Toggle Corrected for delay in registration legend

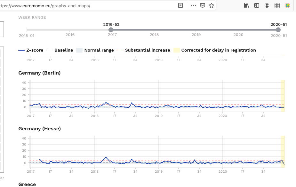point(214,50)
